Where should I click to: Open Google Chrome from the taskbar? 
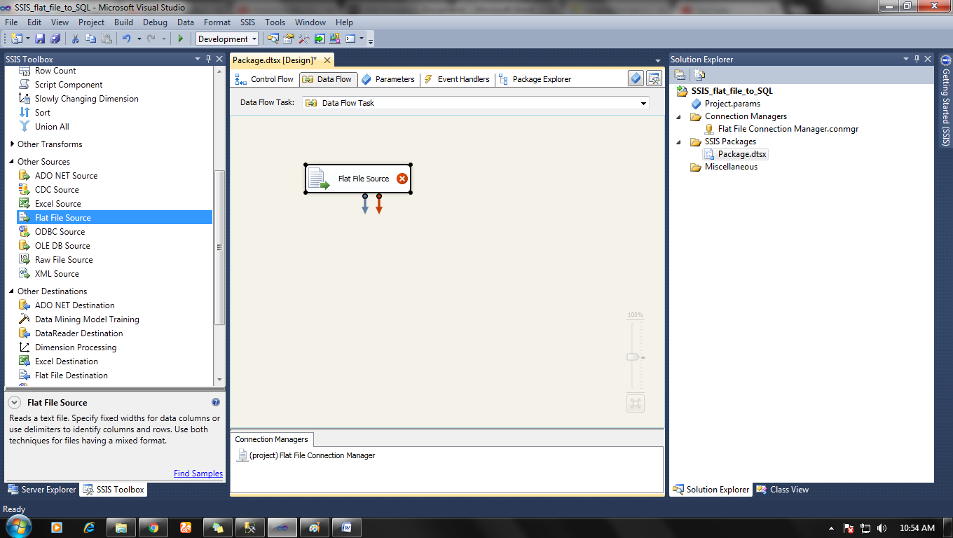(x=153, y=527)
